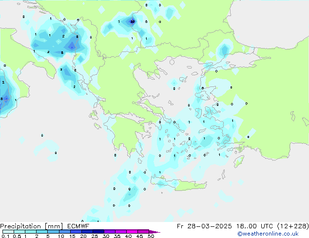The height and width of the screenshot is (238, 309).
Task: Click legend tick label '35'
Action: coord(117,236)
